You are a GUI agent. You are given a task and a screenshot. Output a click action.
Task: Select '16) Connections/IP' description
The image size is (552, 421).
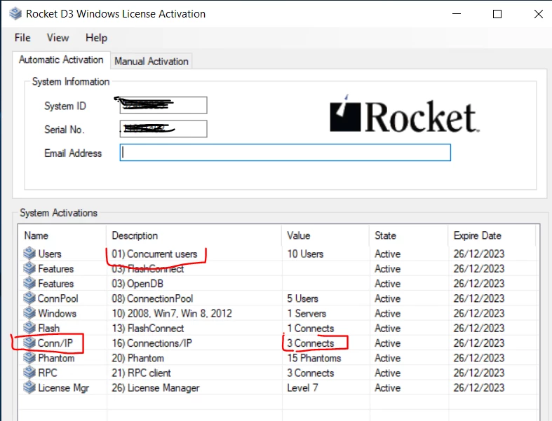pos(152,343)
